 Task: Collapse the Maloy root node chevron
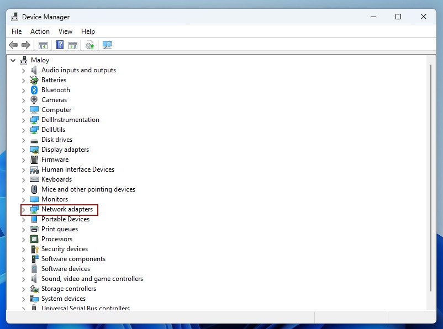[x=13, y=60]
